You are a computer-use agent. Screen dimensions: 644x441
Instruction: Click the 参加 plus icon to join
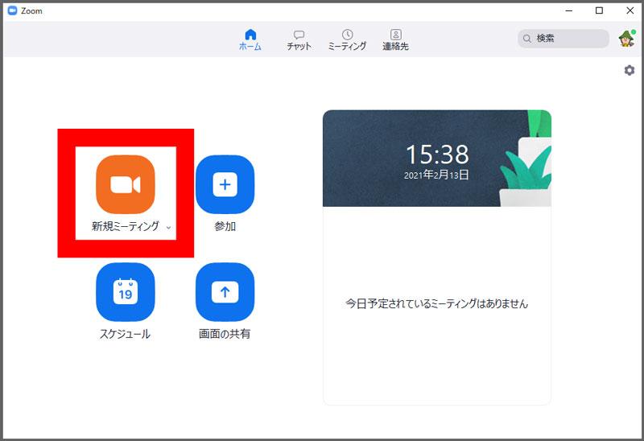point(225,184)
